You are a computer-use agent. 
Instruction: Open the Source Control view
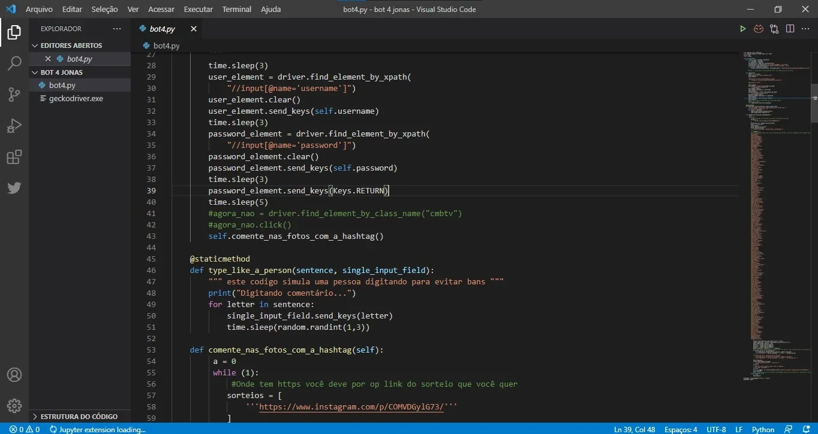[14, 95]
